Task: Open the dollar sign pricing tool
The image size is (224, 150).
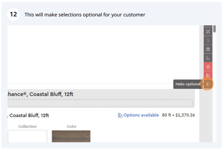Action: (208, 40)
